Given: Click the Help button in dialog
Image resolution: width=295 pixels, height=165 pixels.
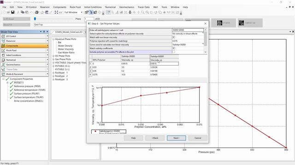Looking at the screenshot, I should tap(133, 138).
